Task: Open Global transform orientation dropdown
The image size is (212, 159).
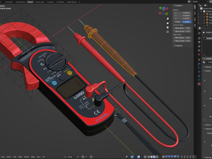Action: coord(70,157)
